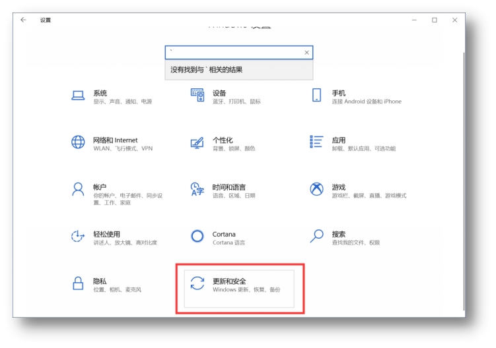Click the 搜索 category title

tap(338, 235)
